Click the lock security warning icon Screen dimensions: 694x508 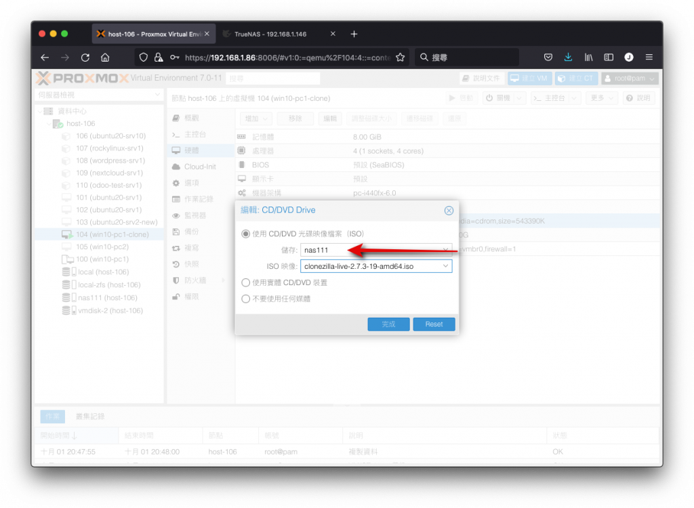coord(159,58)
